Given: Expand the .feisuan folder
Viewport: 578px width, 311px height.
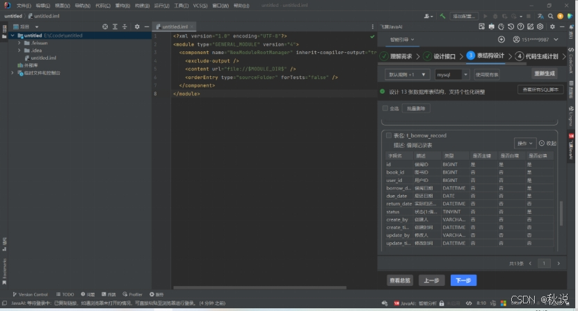Looking at the screenshot, I should 19,43.
